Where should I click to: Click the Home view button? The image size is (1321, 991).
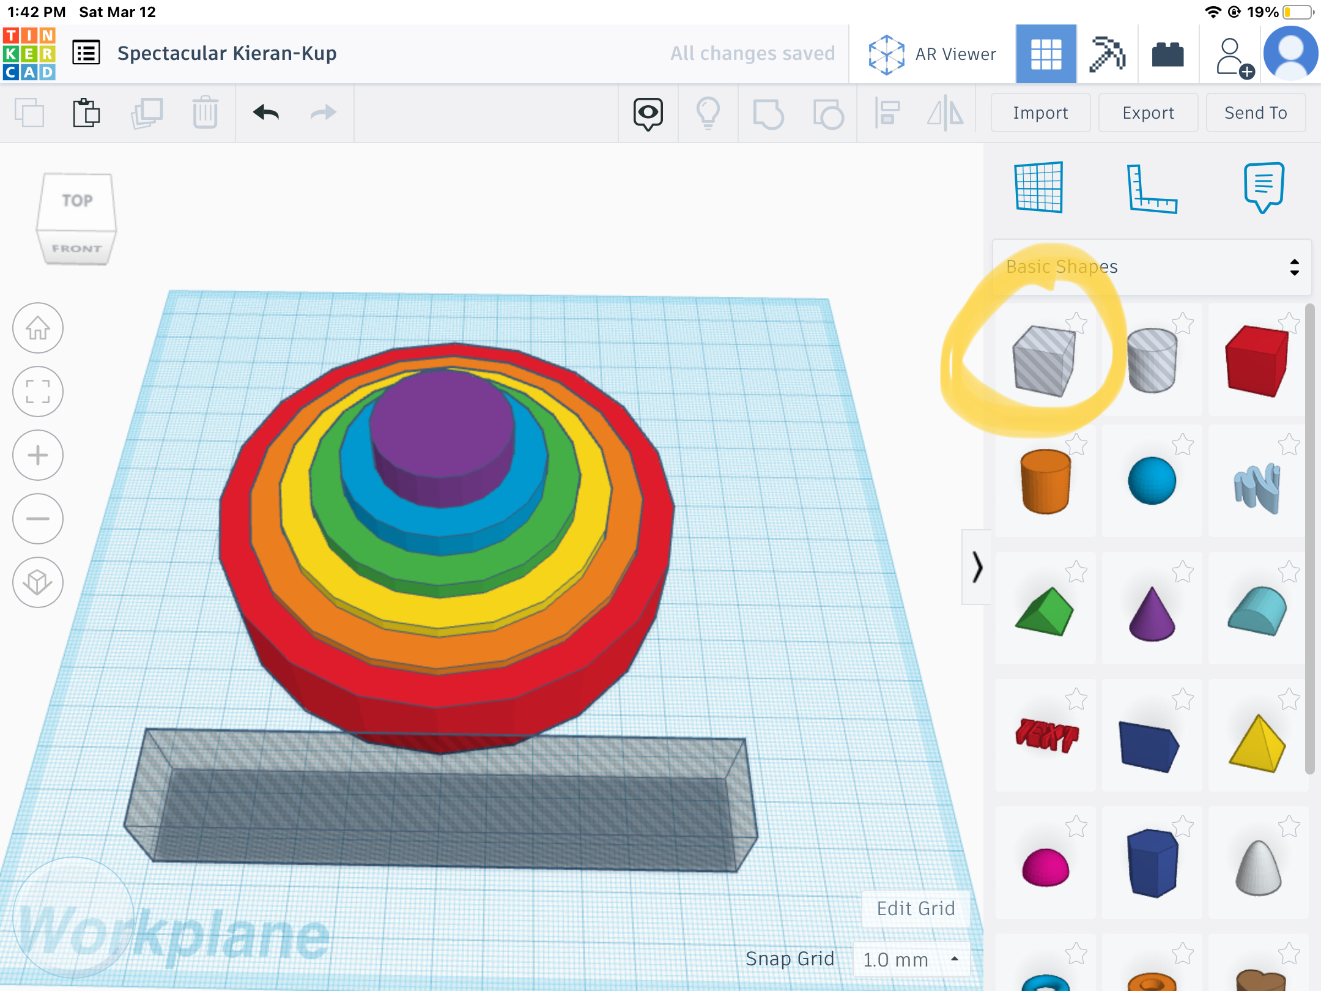click(38, 328)
